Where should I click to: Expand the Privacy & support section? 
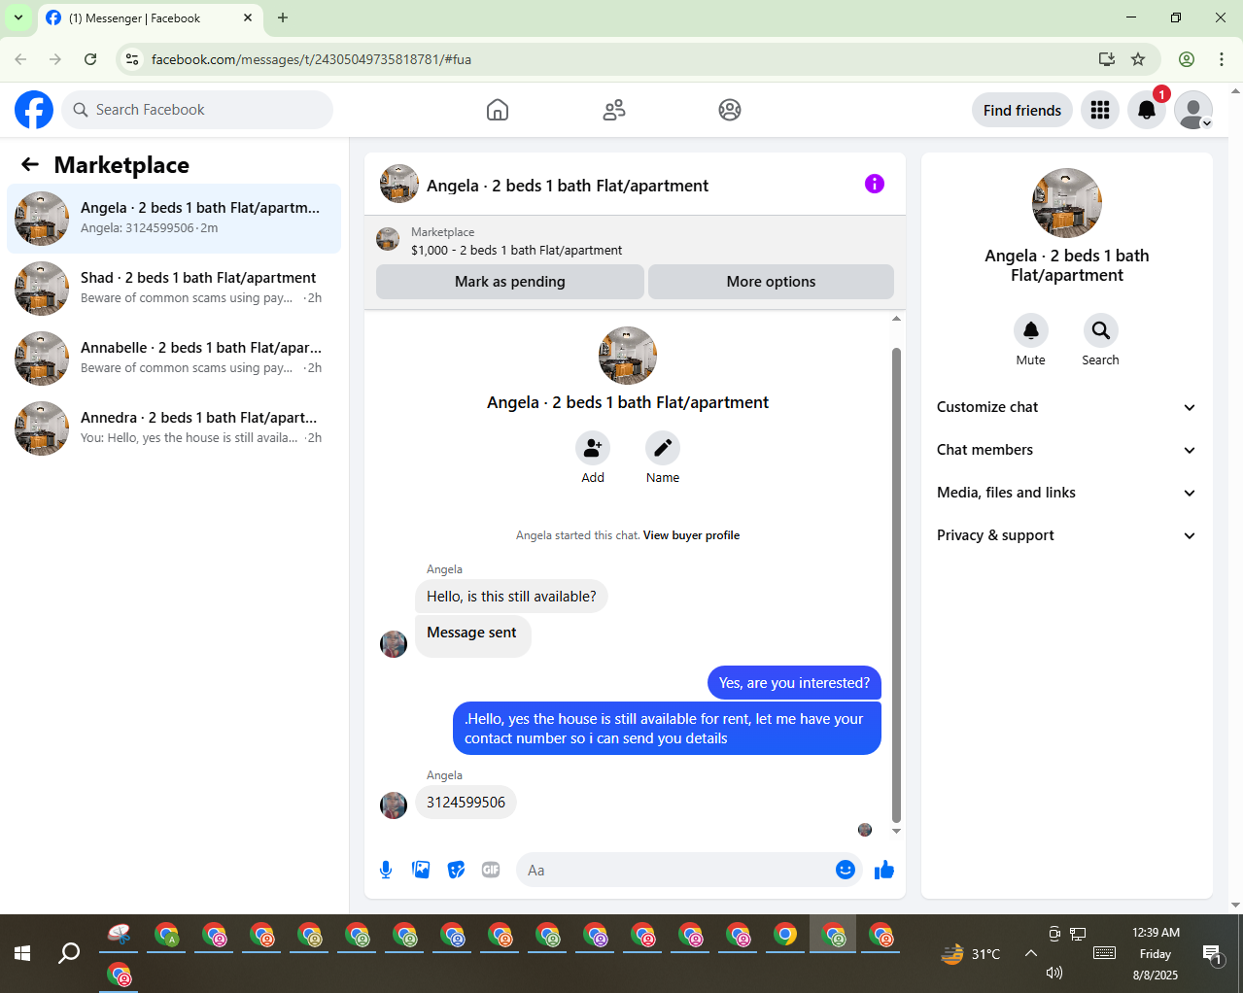1066,535
